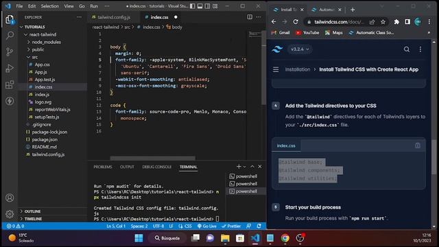Open Explorer views and more actions ellipsis
Viewport: 439px width, 247px height.
[x=80, y=17]
